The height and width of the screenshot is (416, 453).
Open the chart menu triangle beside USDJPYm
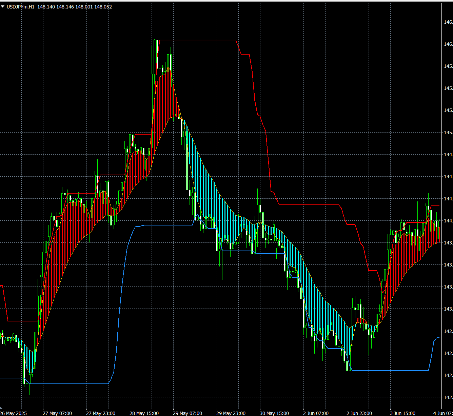pyautogui.click(x=3, y=6)
